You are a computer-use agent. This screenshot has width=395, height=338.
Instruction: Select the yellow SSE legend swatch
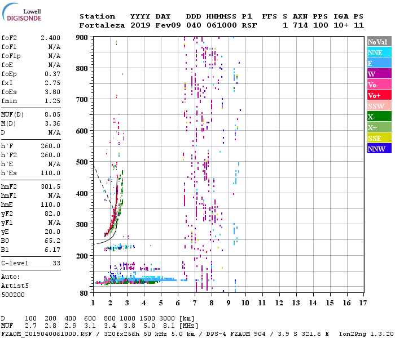click(x=379, y=138)
